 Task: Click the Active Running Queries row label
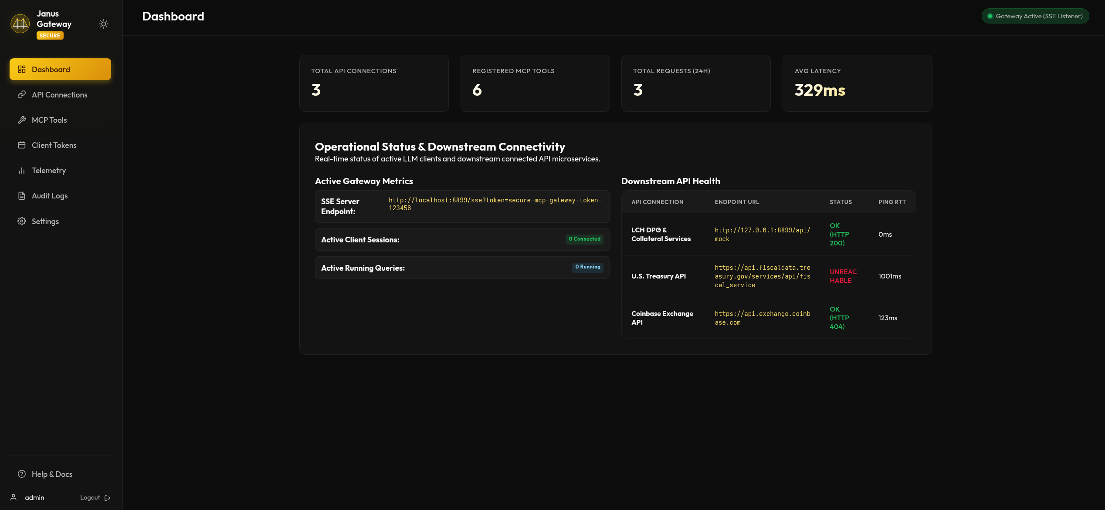click(x=363, y=268)
